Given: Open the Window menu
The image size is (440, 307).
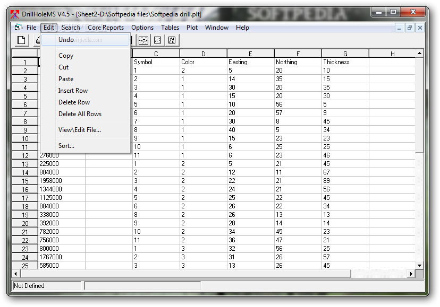Looking at the screenshot, I should click(x=217, y=28).
